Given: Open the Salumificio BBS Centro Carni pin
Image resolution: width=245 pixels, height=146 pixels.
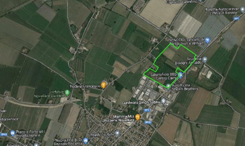Looking at the screenshot, I should tap(181, 75).
